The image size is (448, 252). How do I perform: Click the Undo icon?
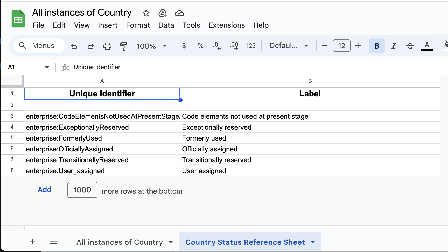click(x=74, y=46)
